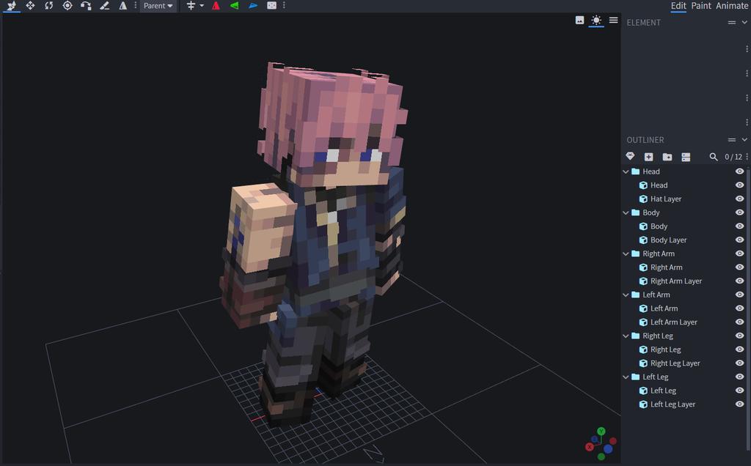The width and height of the screenshot is (751, 466).
Task: Hide the Head group with its eye icon
Action: click(739, 171)
